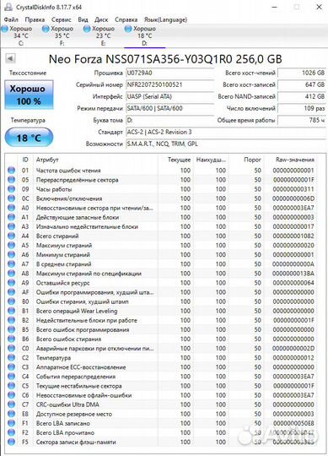Select the row C7 CRC-ошибки Ultra DMA
The image size is (328, 456).
tap(161, 404)
